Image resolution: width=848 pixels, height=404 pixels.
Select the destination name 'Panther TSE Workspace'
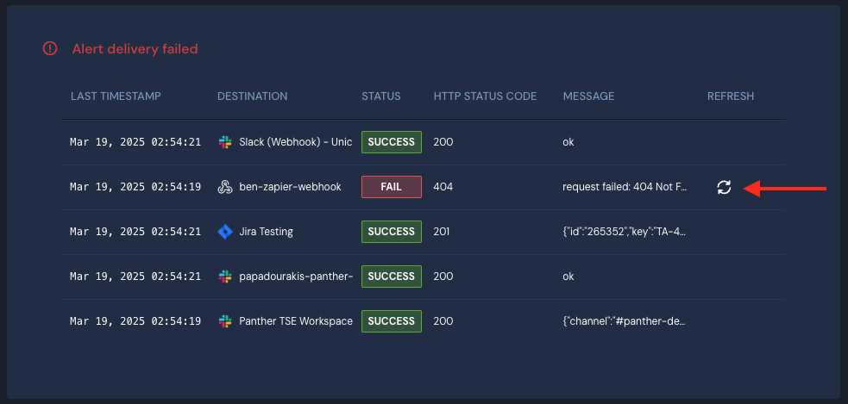296,321
